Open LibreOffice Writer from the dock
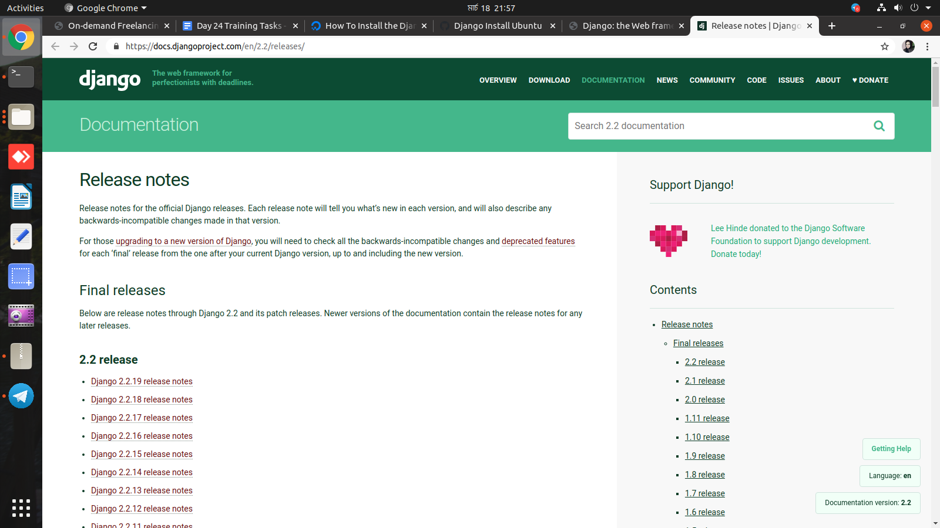Image resolution: width=940 pixels, height=528 pixels. pos(21,197)
